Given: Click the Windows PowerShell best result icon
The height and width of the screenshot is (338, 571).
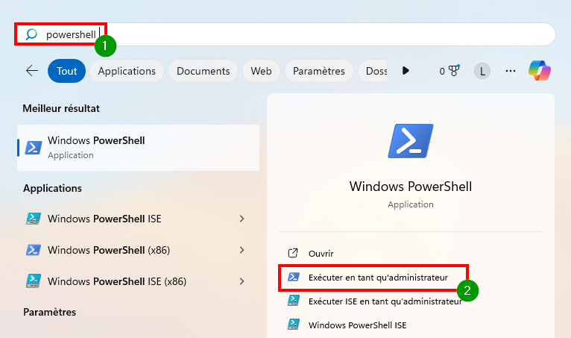Looking at the screenshot, I should coord(33,148).
